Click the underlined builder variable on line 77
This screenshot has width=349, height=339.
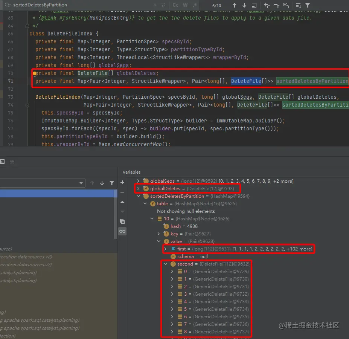160,128
